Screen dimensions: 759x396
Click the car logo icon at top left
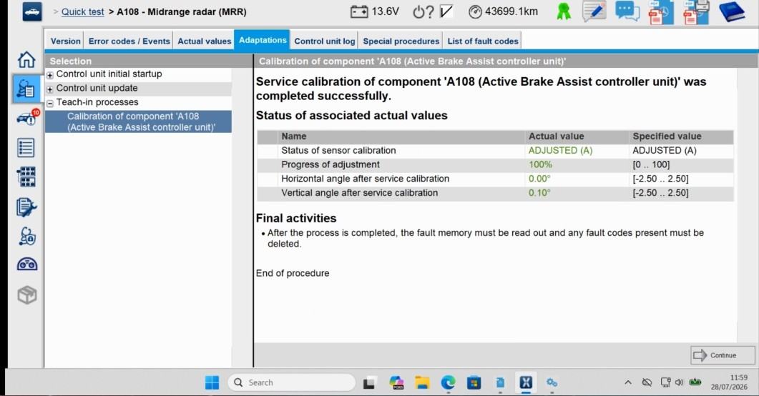pos(32,11)
